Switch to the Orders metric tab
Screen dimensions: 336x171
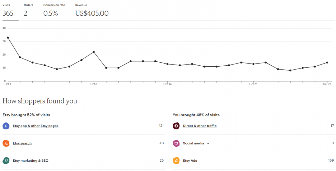[x=28, y=11]
